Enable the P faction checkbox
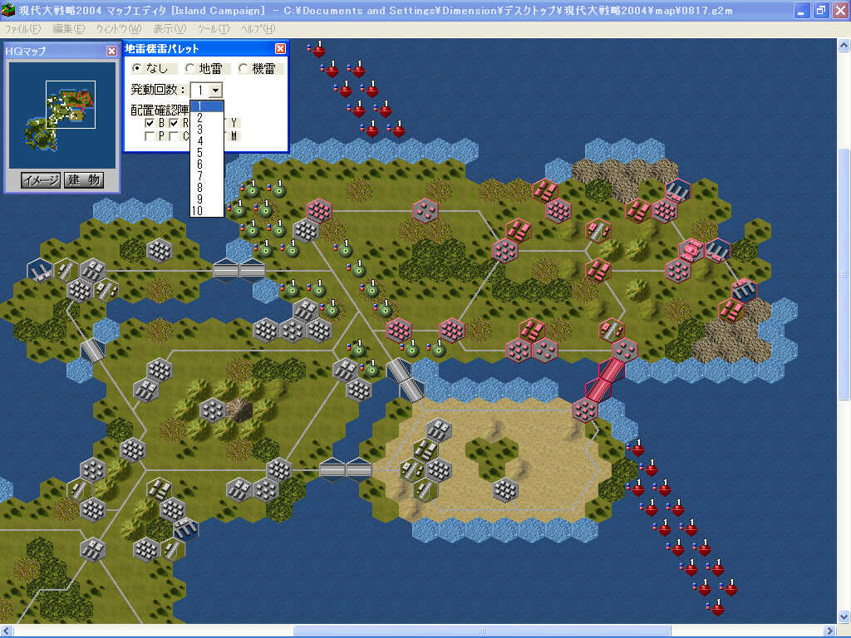 (x=150, y=136)
